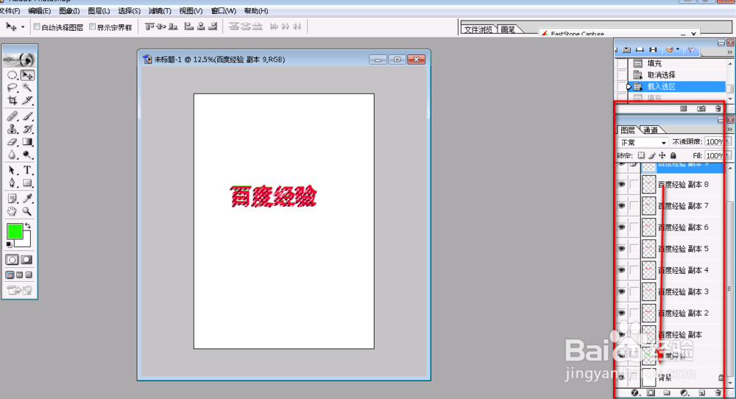Toggle lock all padlock icon
The height and width of the screenshot is (399, 736).
tap(673, 155)
